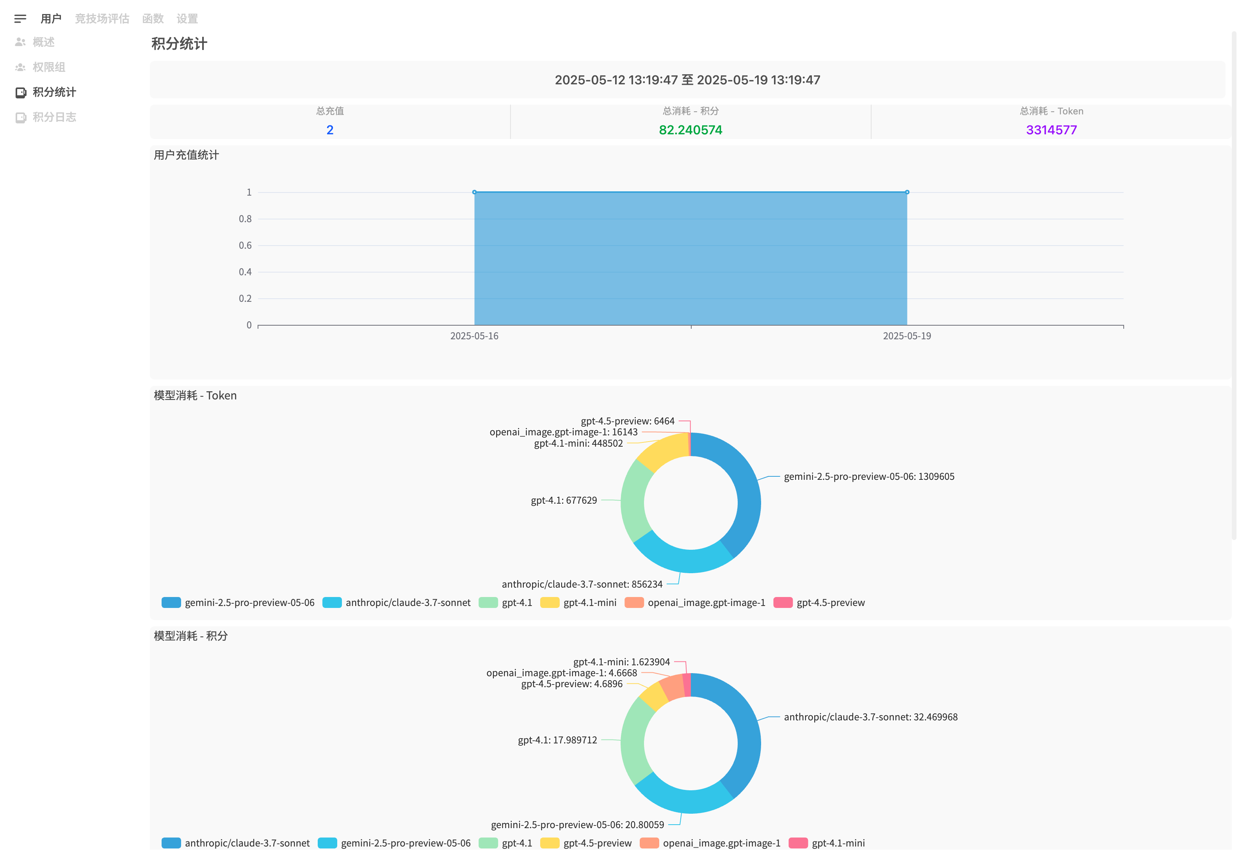The width and height of the screenshot is (1249, 859).
Task: Click the gpt-4.1 green slice in Token donut
Action: (x=633, y=501)
